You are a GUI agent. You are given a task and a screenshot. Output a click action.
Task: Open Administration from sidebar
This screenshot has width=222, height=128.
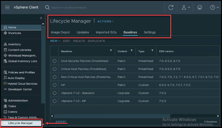[x=18, y=101]
